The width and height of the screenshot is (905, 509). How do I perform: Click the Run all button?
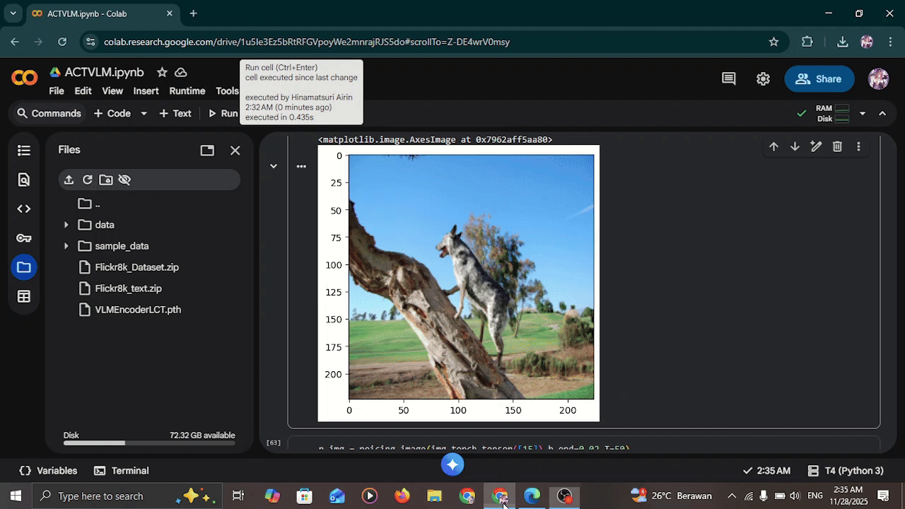[222, 113]
